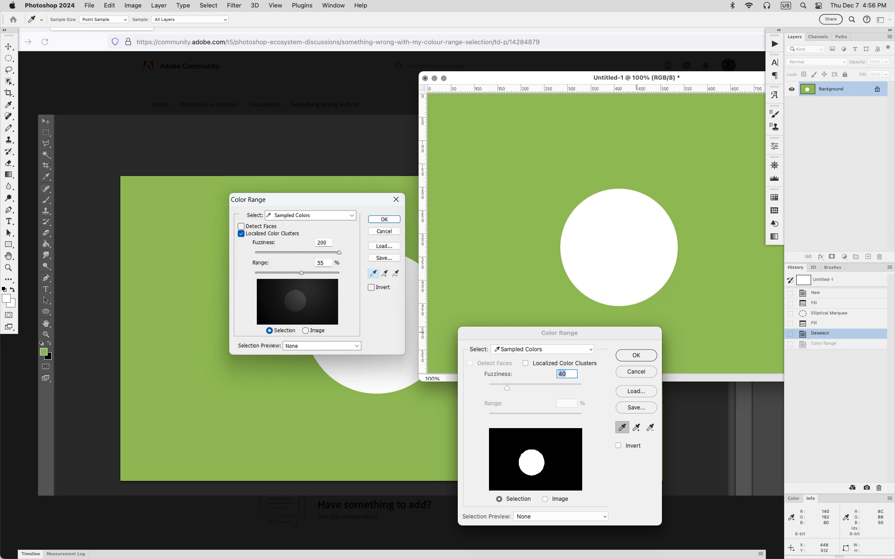This screenshot has width=895, height=559.
Task: Hide the Background layer eye icon
Action: [x=792, y=89]
